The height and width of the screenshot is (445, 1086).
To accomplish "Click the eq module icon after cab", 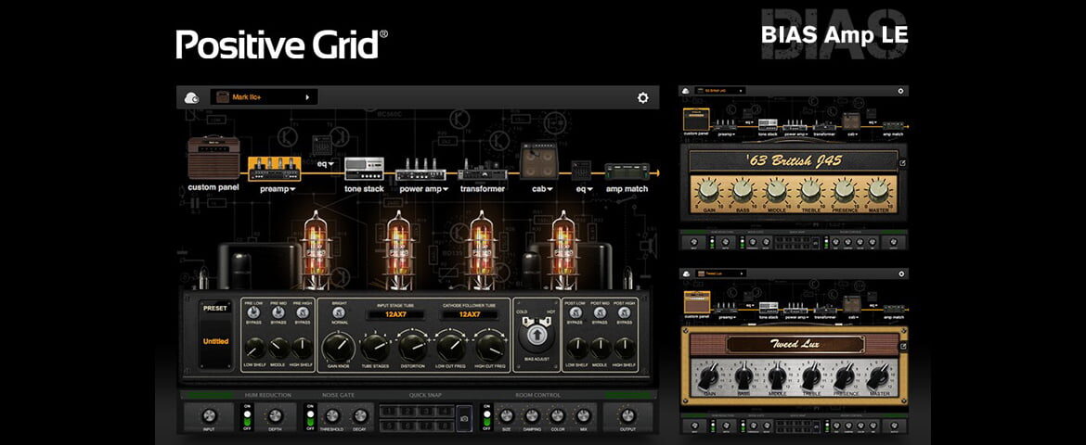I will coord(581,171).
